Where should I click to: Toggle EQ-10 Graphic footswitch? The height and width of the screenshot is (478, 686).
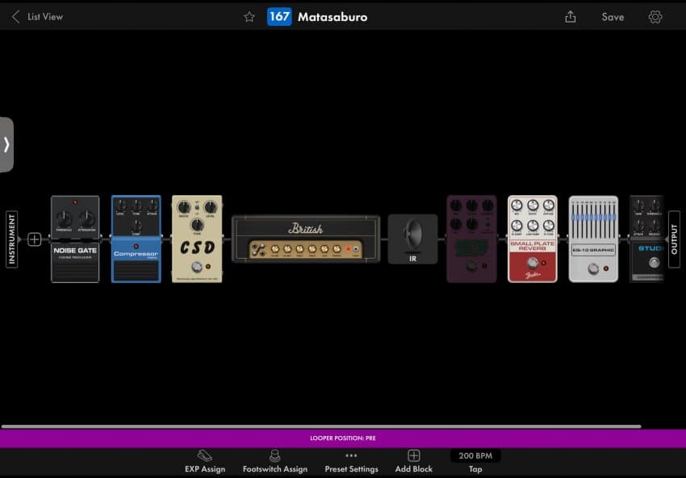click(593, 268)
